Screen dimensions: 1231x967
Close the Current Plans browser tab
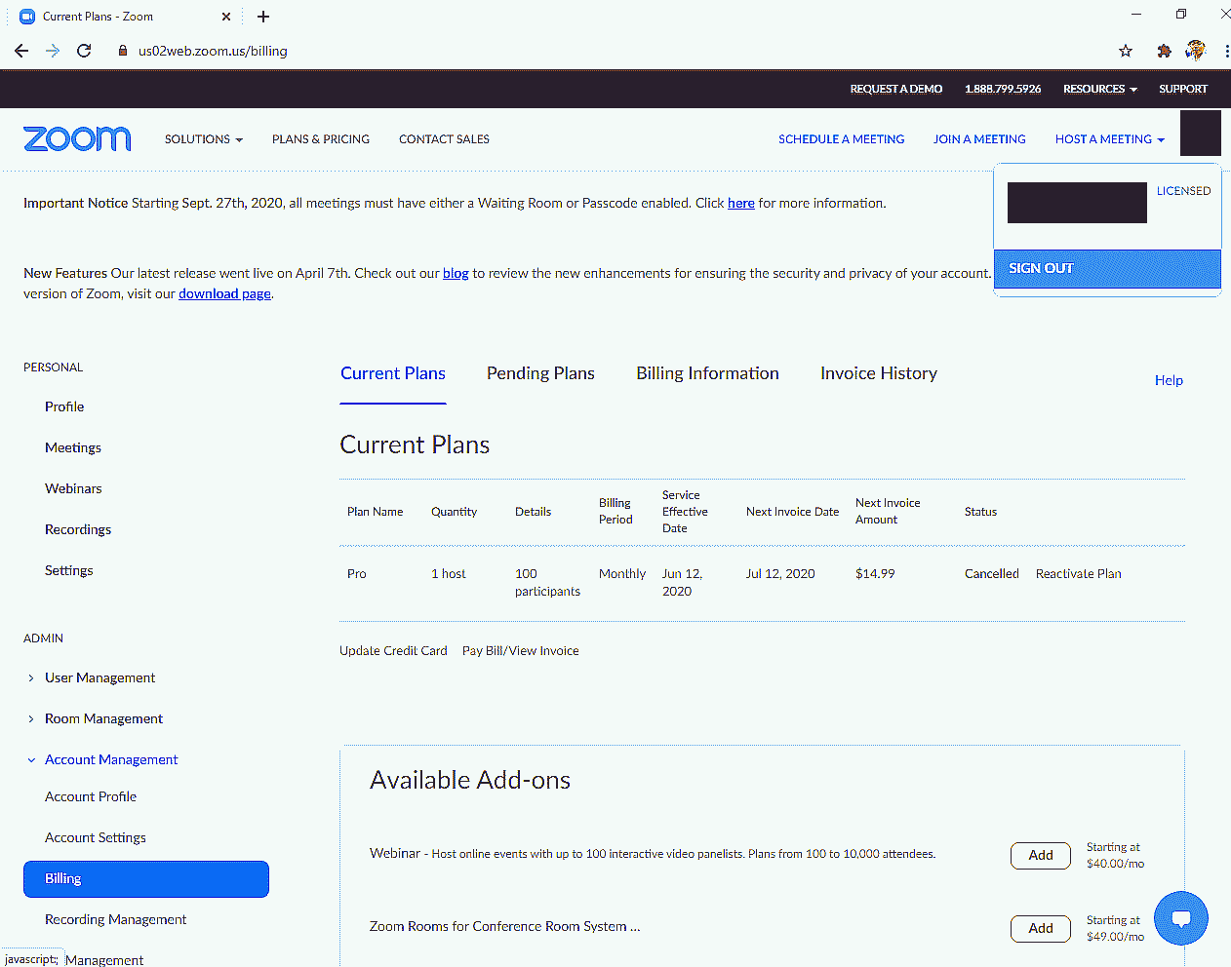click(x=226, y=17)
